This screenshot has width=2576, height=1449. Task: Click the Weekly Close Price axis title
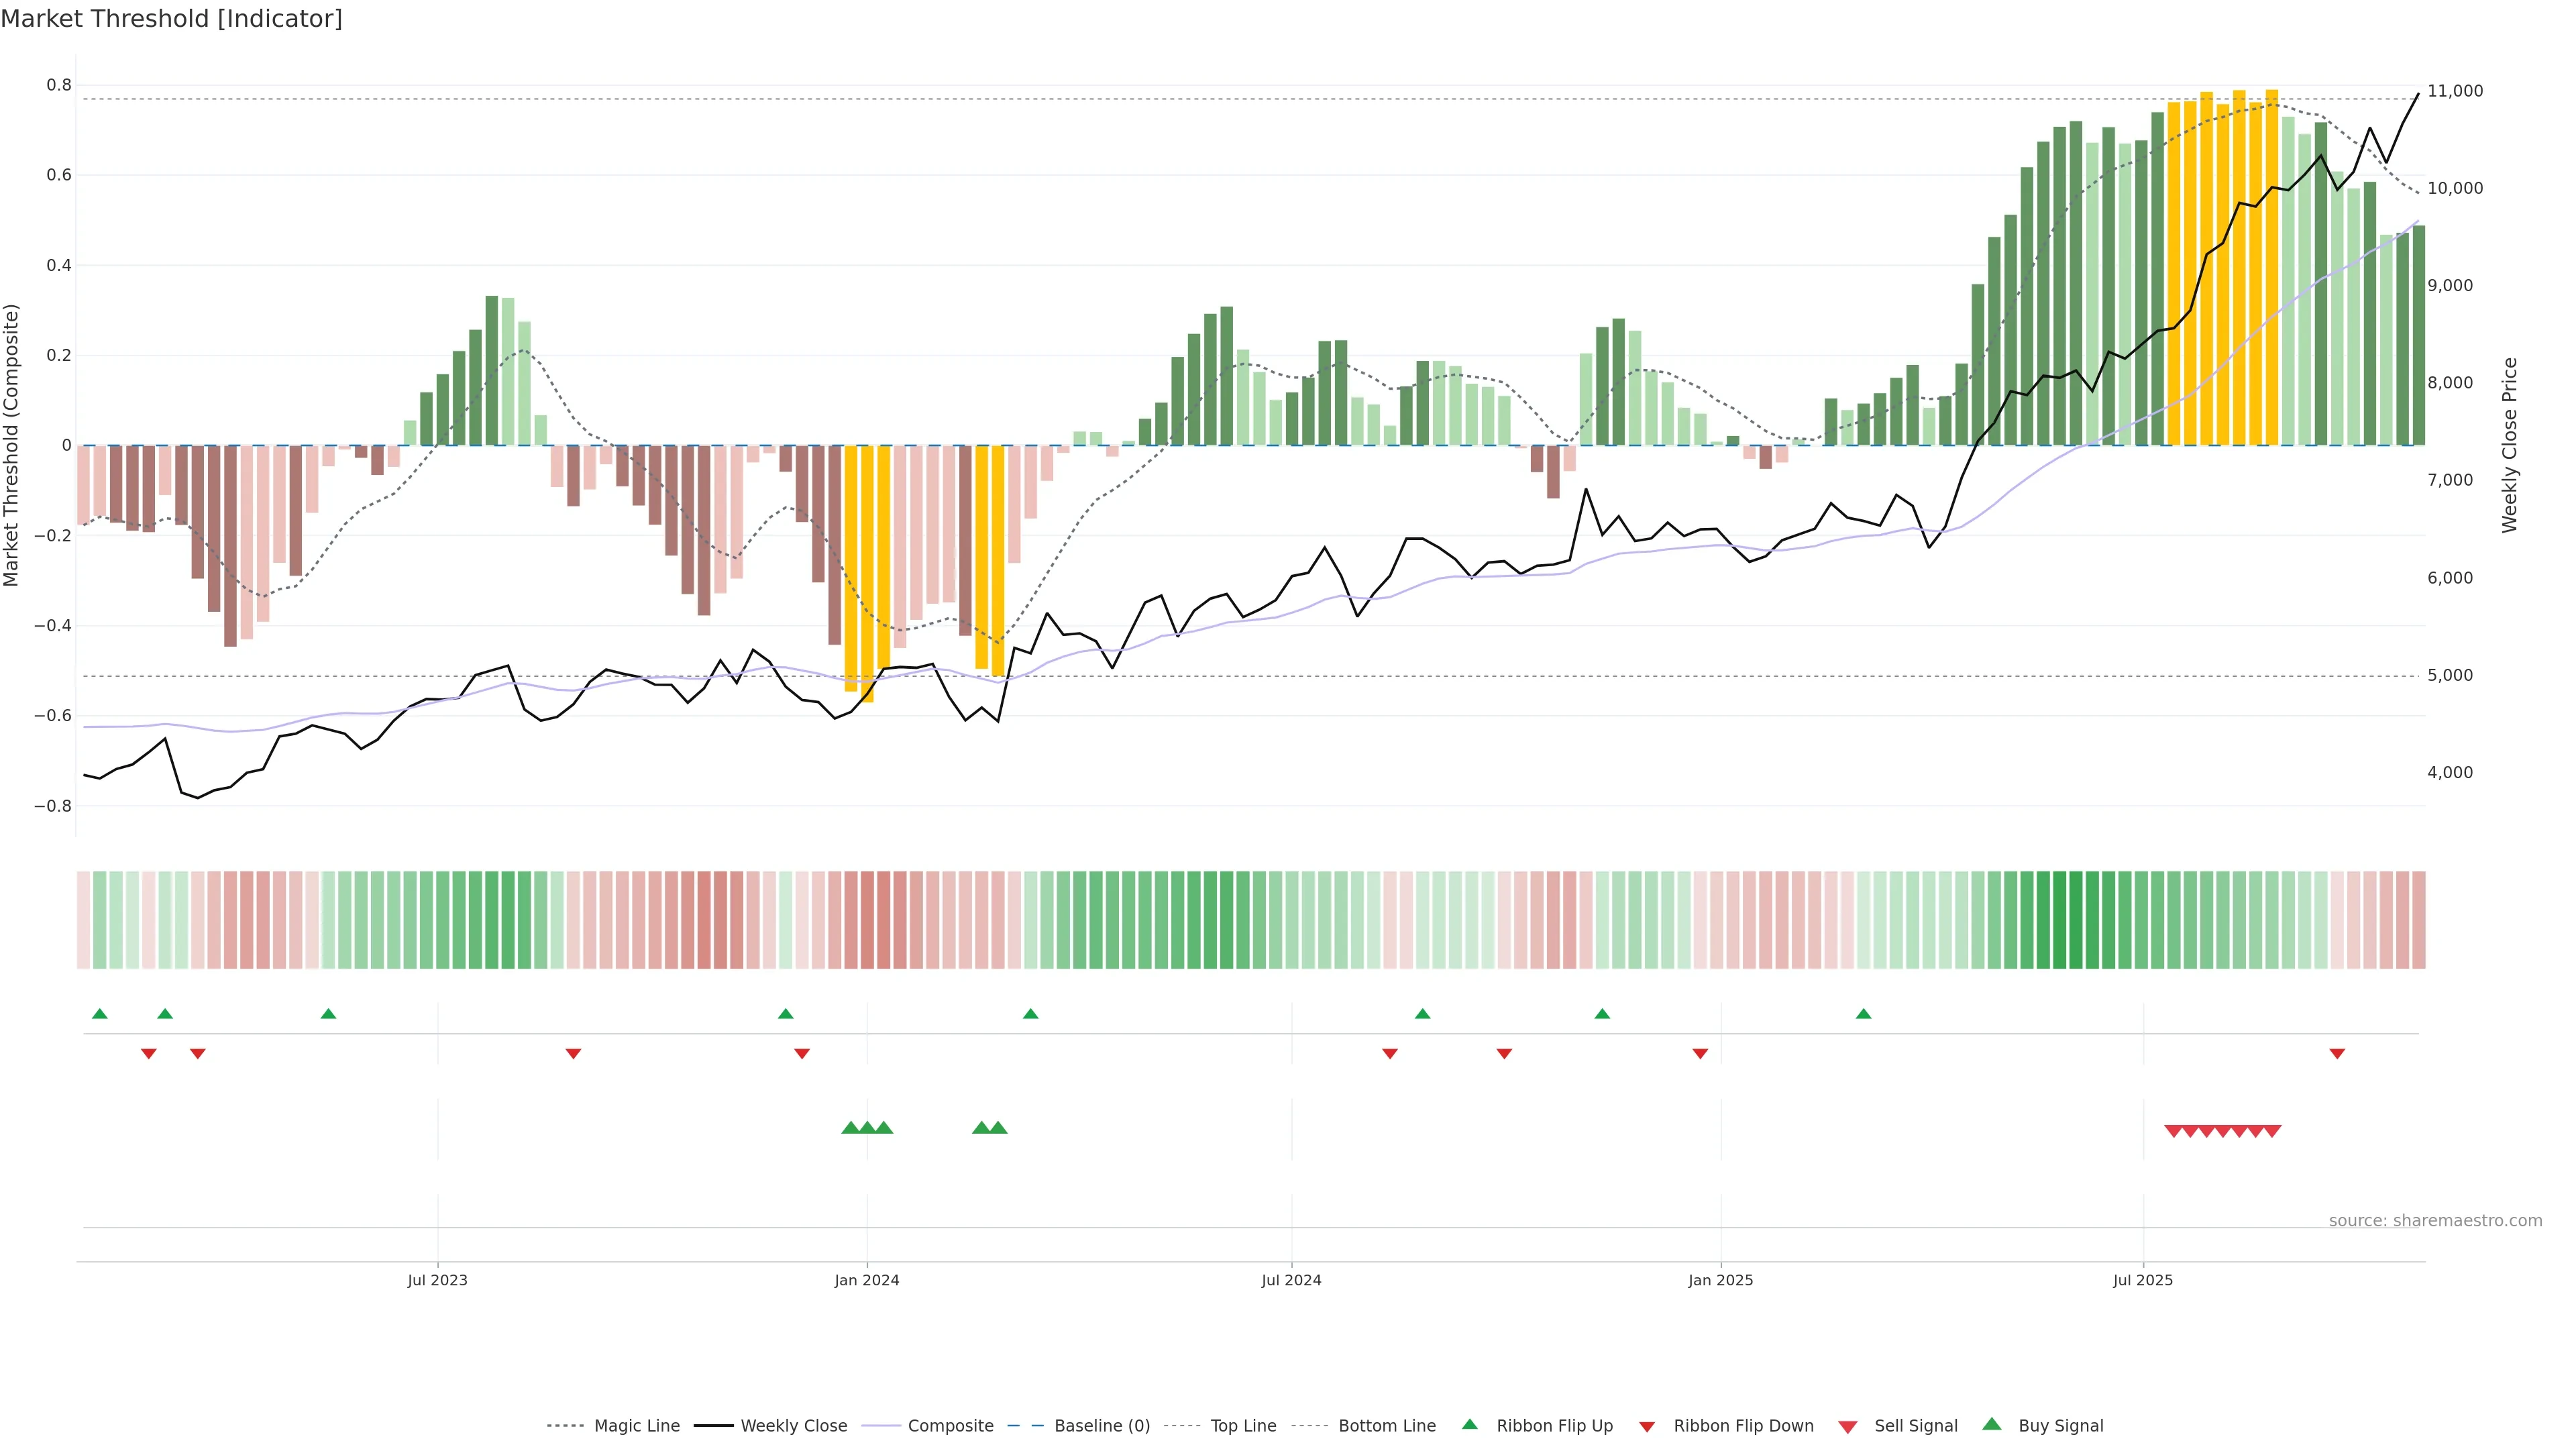(x=2509, y=445)
